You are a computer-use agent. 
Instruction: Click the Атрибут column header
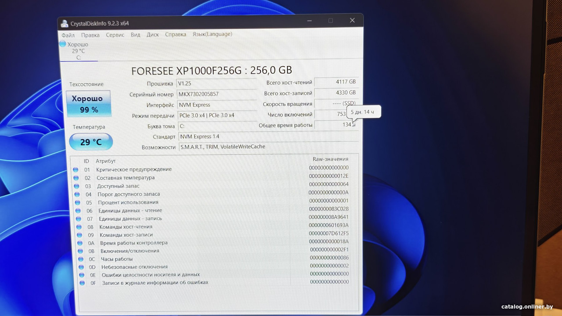pyautogui.click(x=106, y=161)
